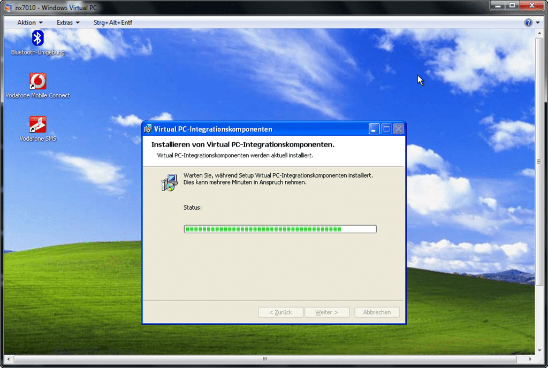Screen dimensions: 548x368
Task: Open the Bluetooth-Umgebung desktop icon
Action: pos(38,43)
